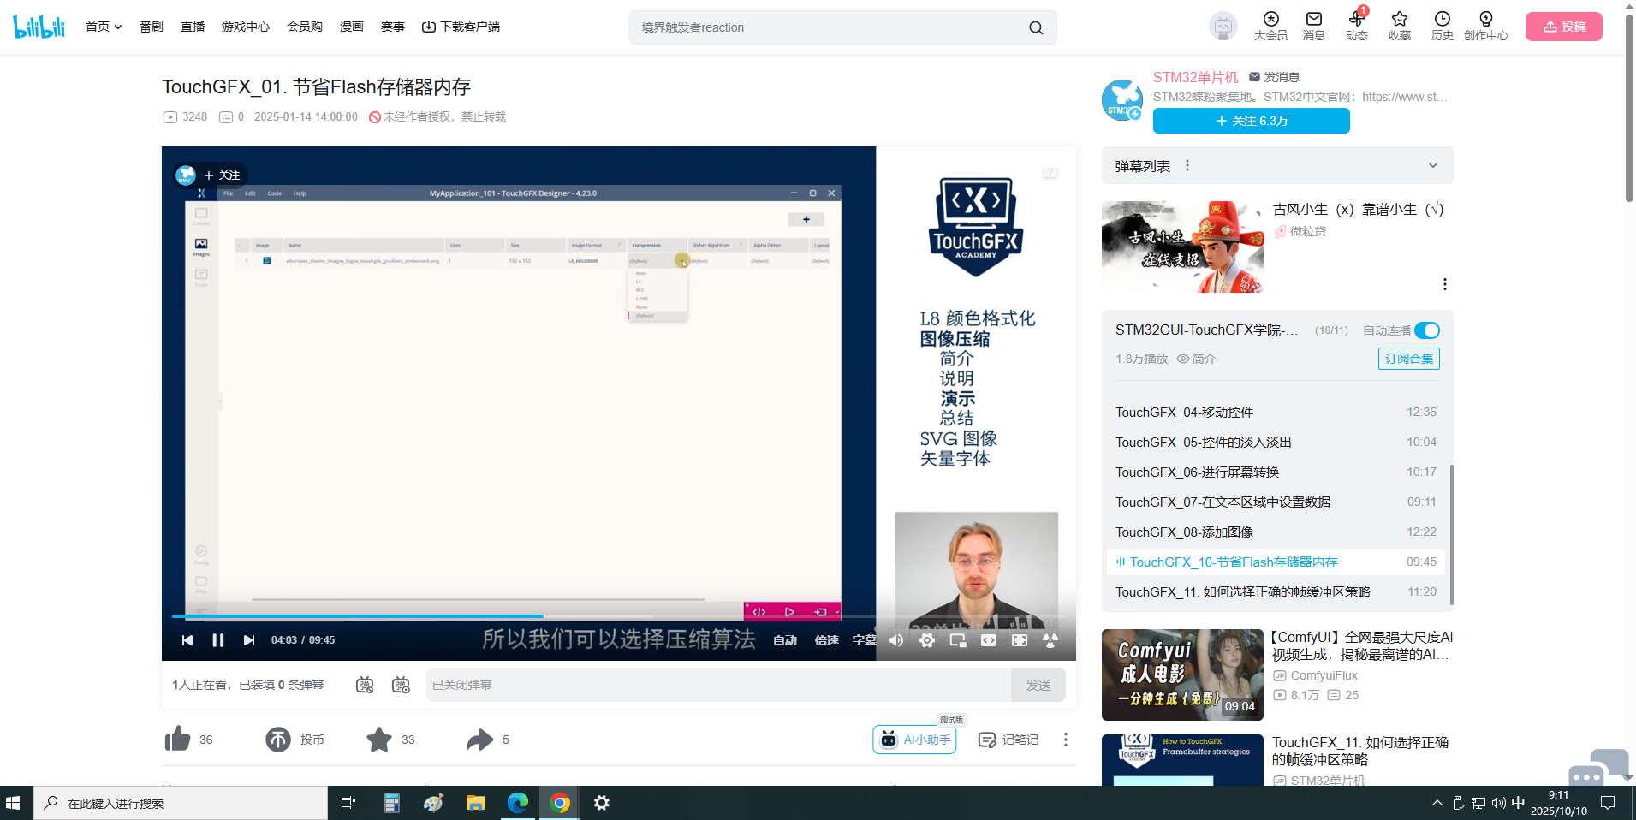The image size is (1636, 820).
Task: Toggle danmaku display on/off
Action: point(365,685)
